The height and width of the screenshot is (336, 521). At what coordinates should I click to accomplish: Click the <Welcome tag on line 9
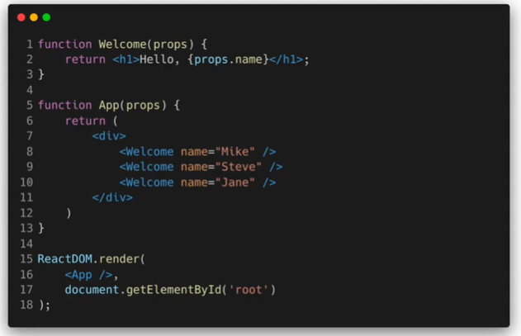tap(146, 167)
